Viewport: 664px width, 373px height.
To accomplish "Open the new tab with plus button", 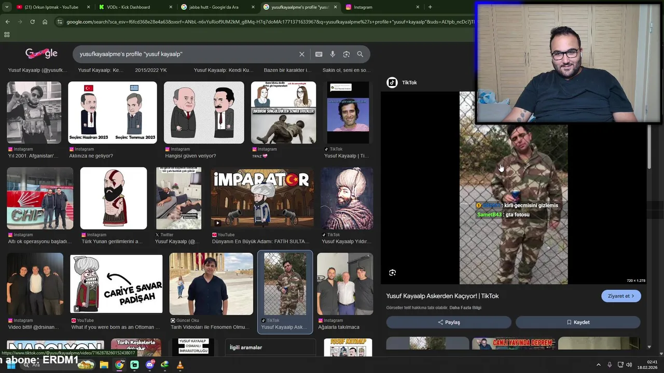I will click(x=430, y=7).
